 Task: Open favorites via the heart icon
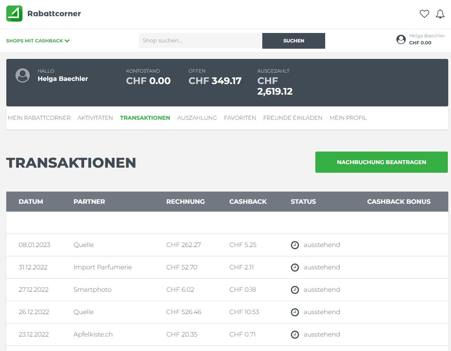pyautogui.click(x=424, y=13)
